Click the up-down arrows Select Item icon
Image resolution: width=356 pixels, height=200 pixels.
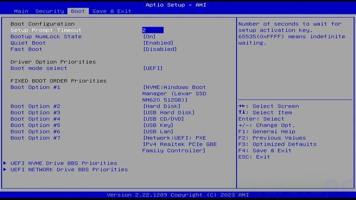[x=241, y=112]
